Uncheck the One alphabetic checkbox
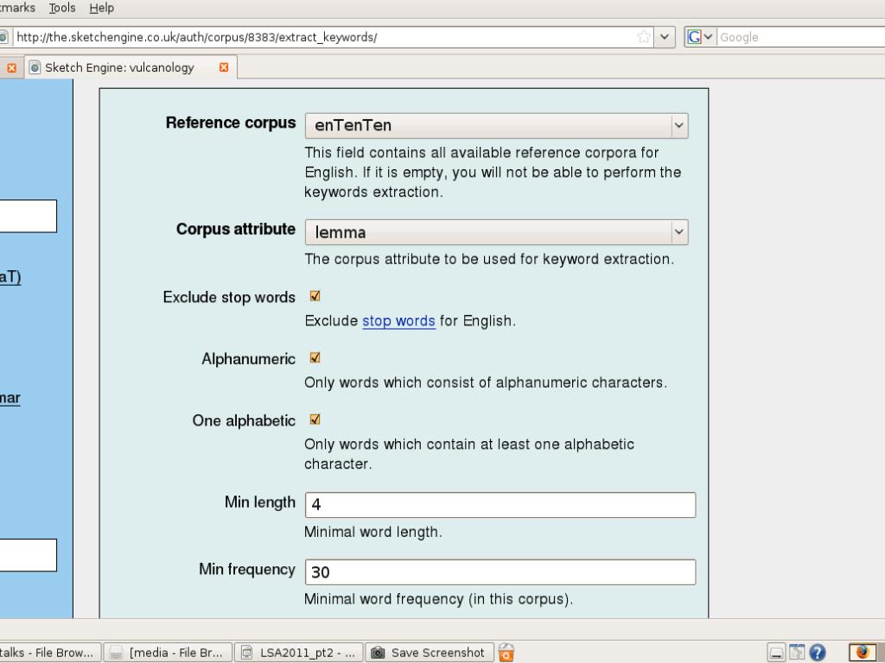Image resolution: width=885 pixels, height=663 pixels. click(x=315, y=420)
